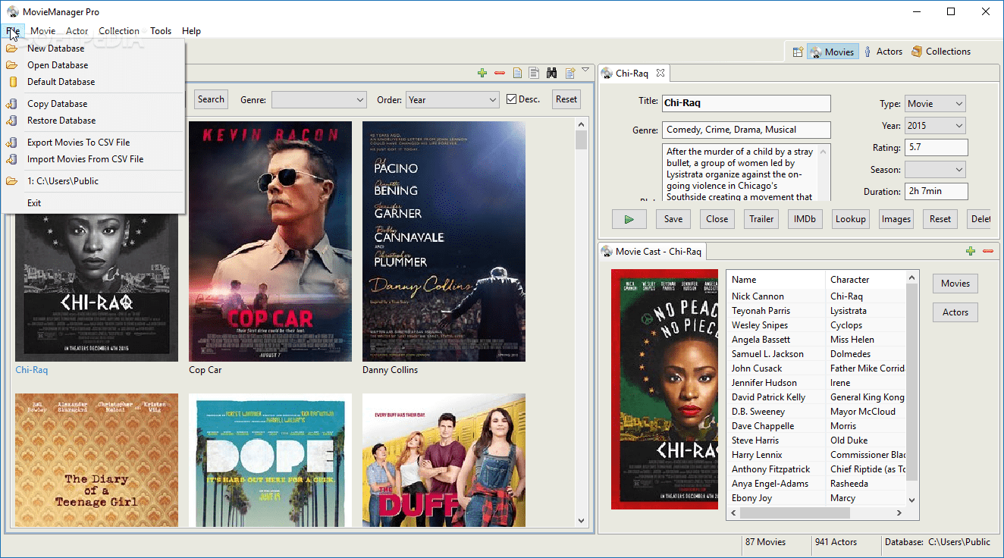The height and width of the screenshot is (558, 1004).
Task: Click the Name column header
Action: [776, 280]
